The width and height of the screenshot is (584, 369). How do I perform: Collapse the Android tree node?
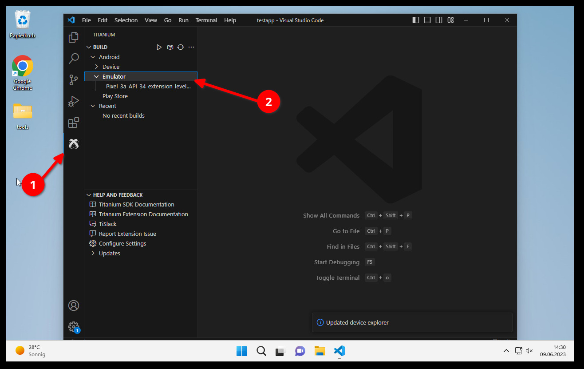point(93,57)
